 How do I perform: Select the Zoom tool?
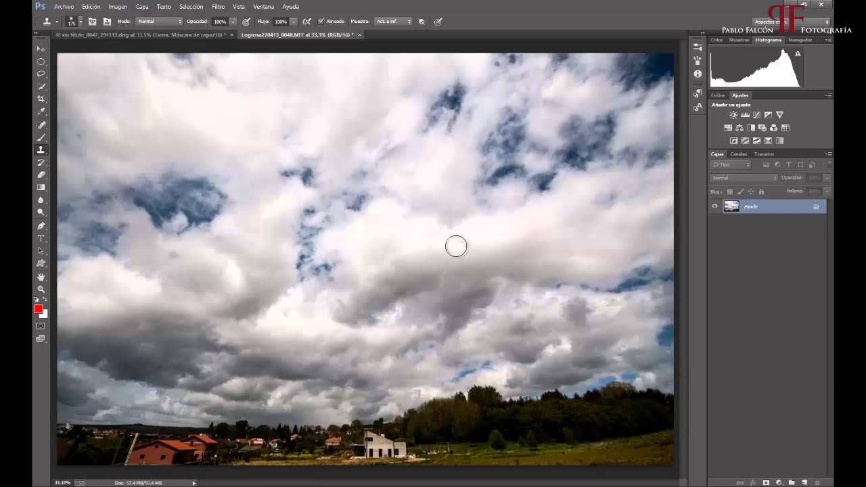tap(41, 289)
